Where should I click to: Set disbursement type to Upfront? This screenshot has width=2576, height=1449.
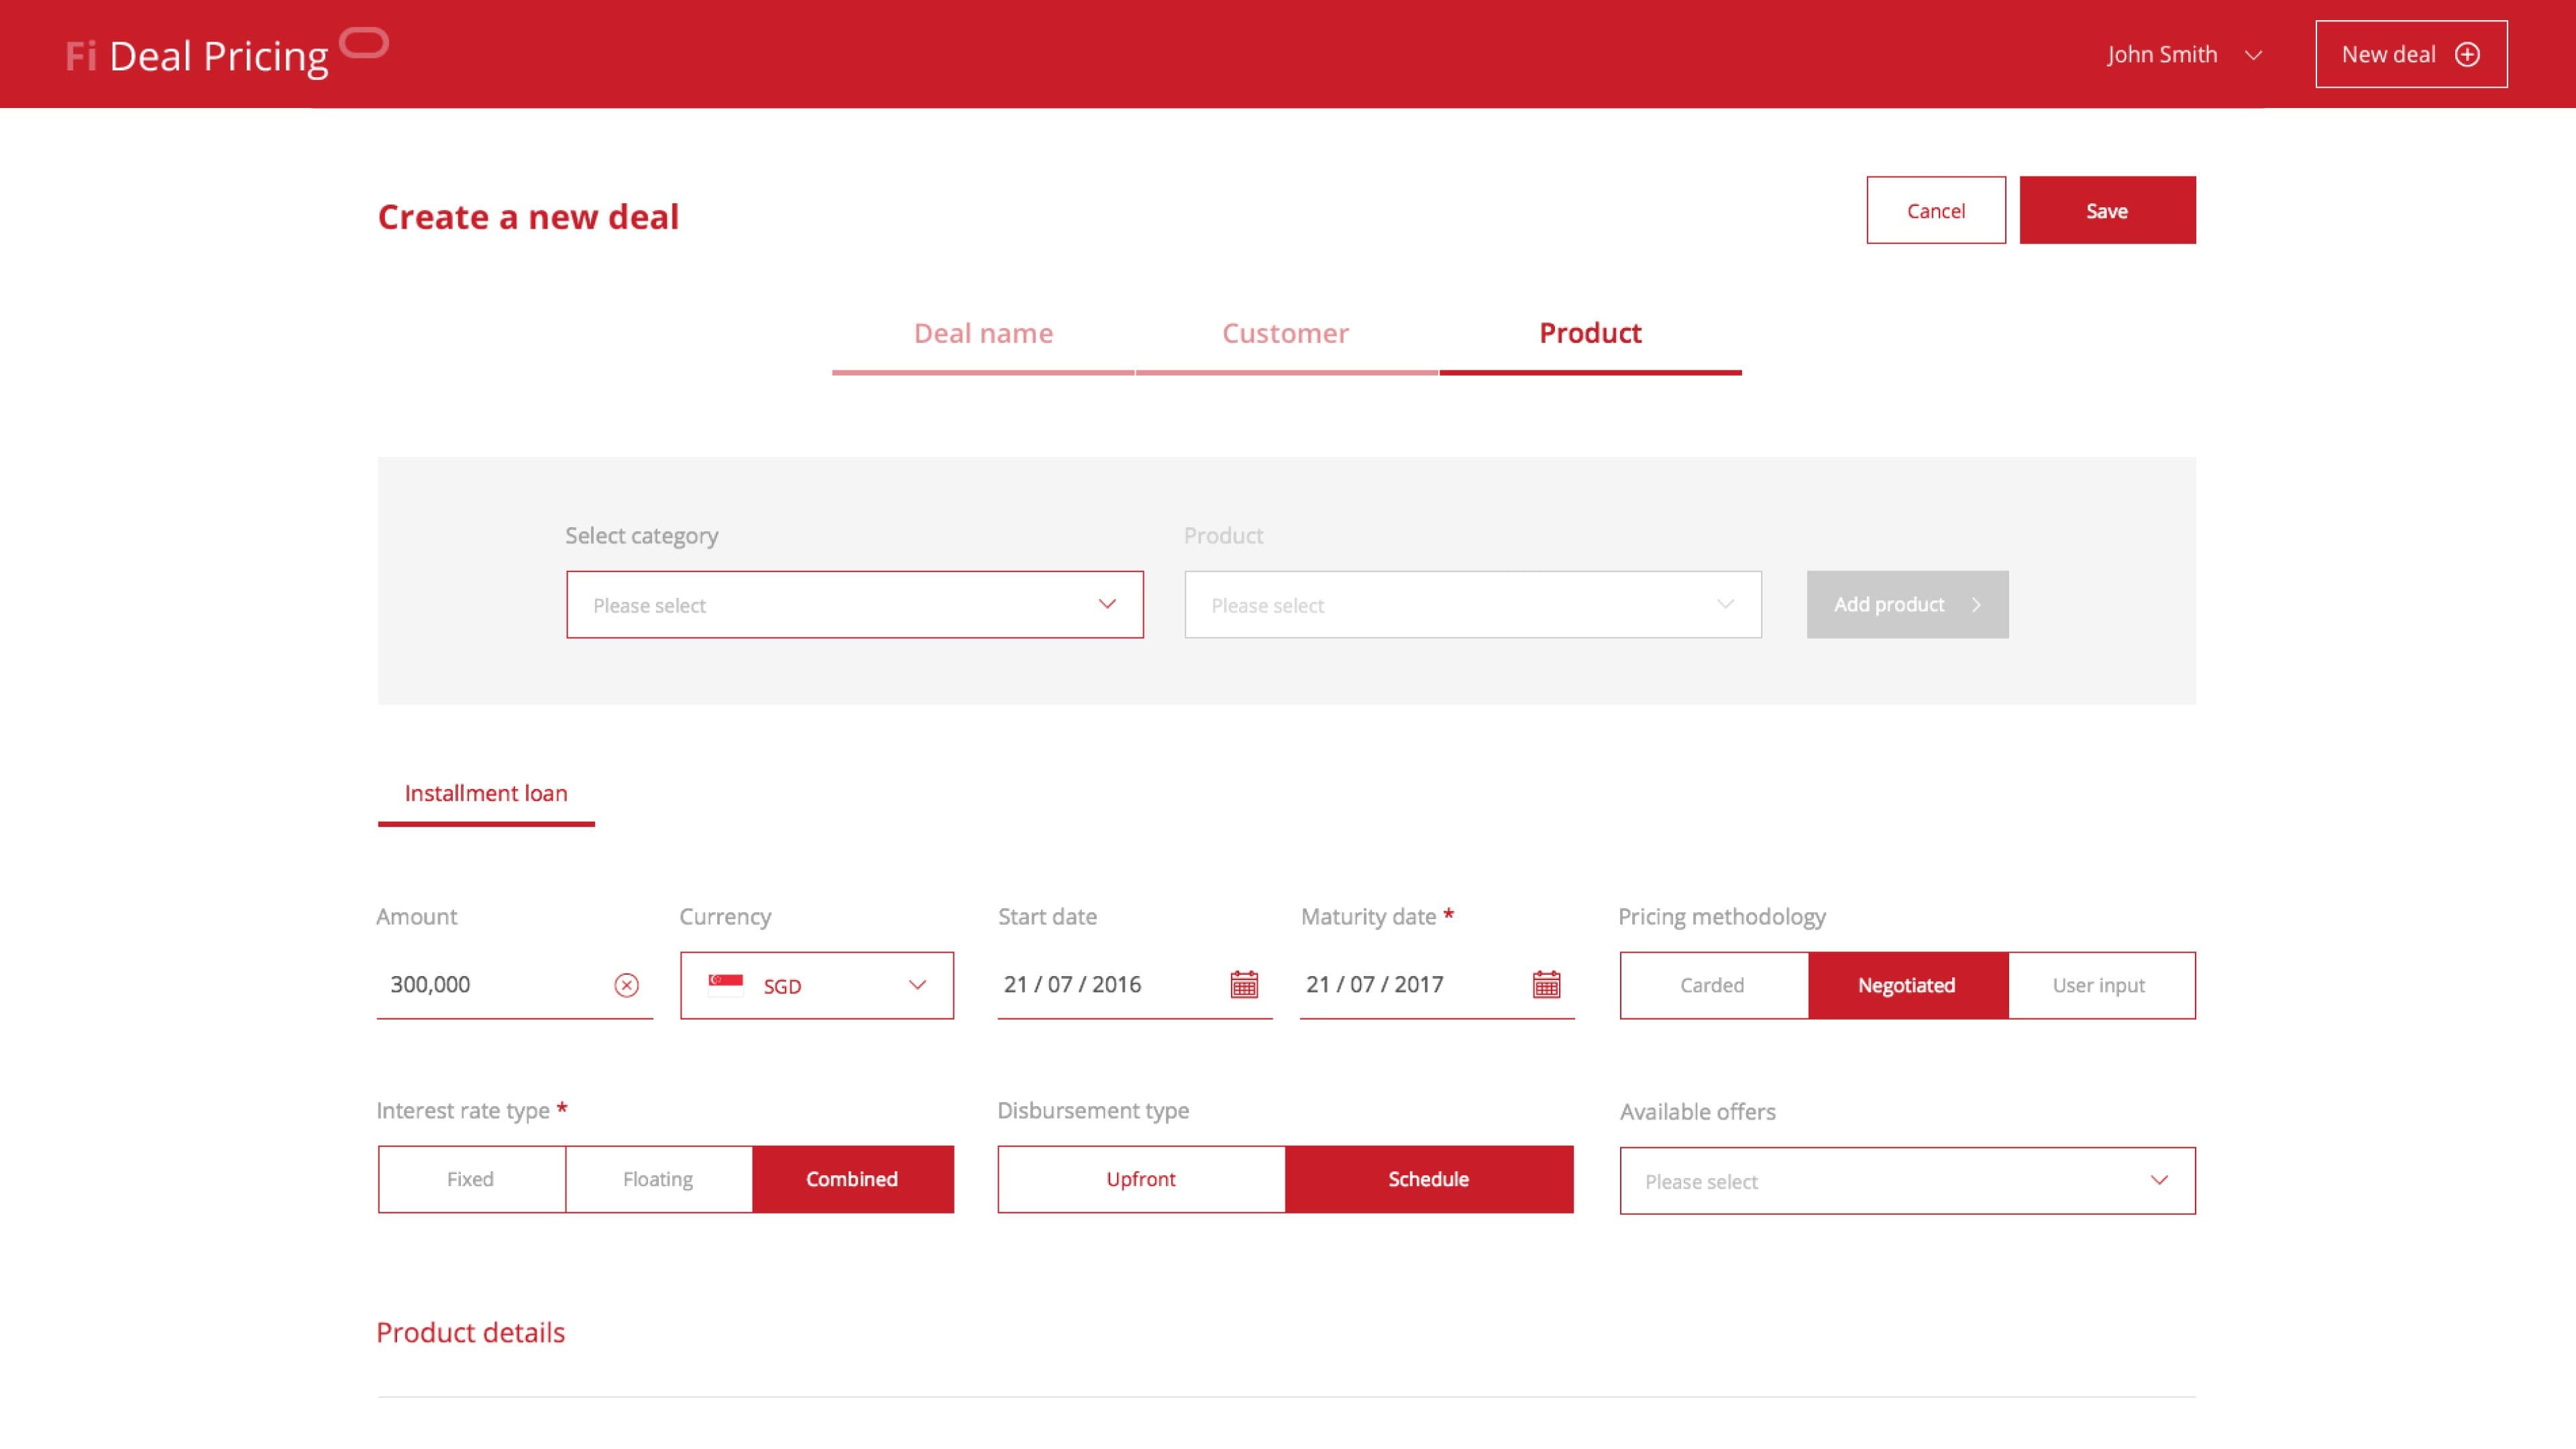1141,1179
